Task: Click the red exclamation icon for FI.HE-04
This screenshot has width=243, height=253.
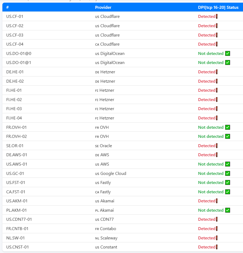Action: pyautogui.click(x=217, y=118)
